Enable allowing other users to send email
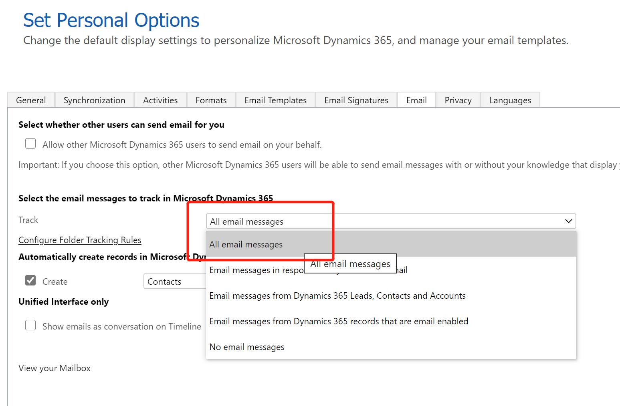The width and height of the screenshot is (620, 406). tap(30, 143)
